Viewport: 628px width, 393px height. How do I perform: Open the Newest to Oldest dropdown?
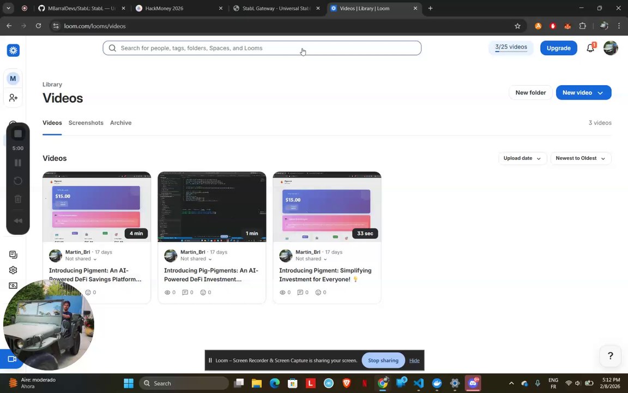click(581, 158)
